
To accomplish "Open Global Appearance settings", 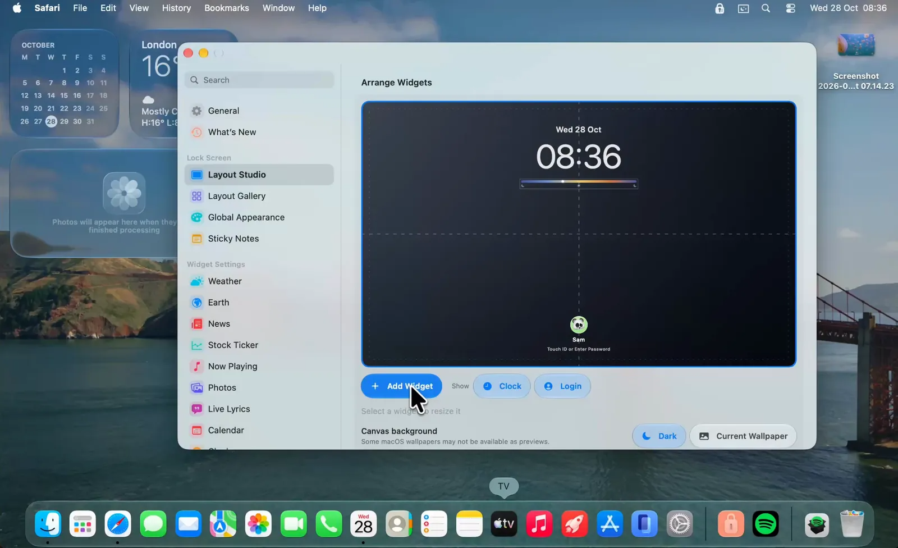I will (x=259, y=217).
